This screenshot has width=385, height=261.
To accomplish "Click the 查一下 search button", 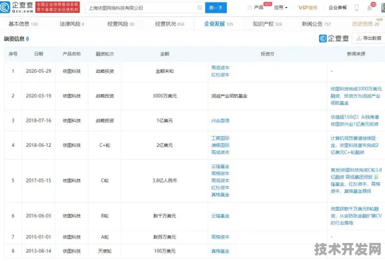I will [x=216, y=8].
